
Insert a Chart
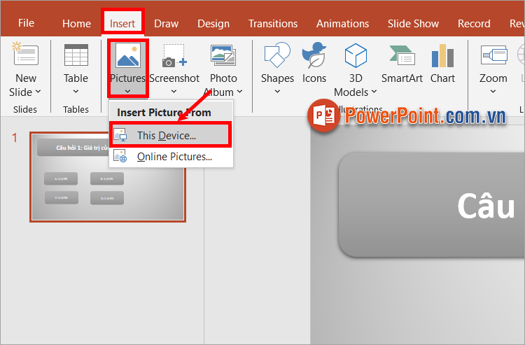442,55
